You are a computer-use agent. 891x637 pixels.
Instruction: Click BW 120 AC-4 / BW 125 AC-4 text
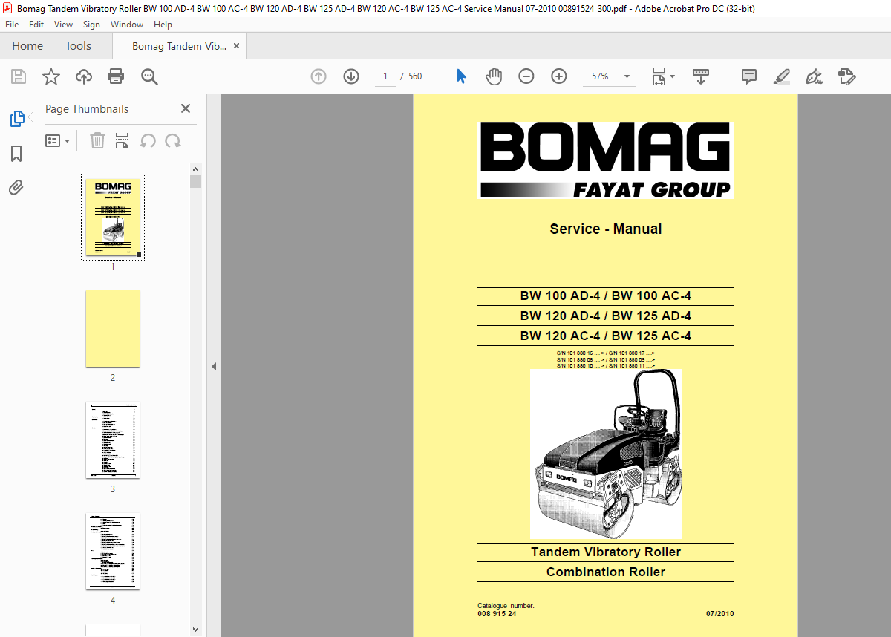pos(606,336)
